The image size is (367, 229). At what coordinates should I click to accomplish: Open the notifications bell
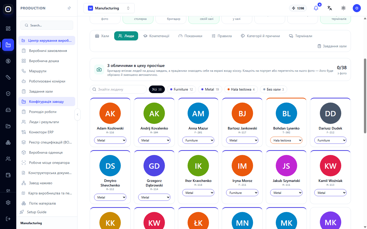(x=316, y=8)
